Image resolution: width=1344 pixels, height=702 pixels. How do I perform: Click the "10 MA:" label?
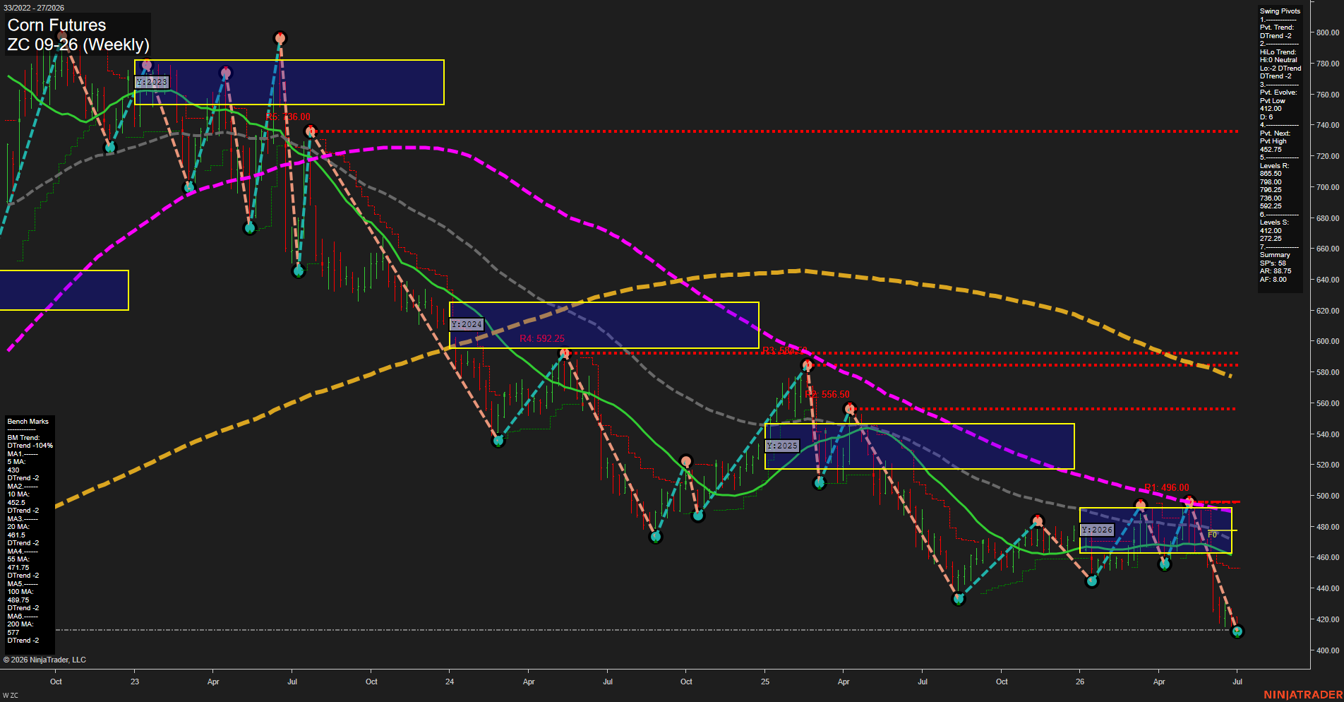[18, 494]
